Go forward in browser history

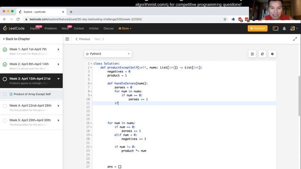click(11, 19)
